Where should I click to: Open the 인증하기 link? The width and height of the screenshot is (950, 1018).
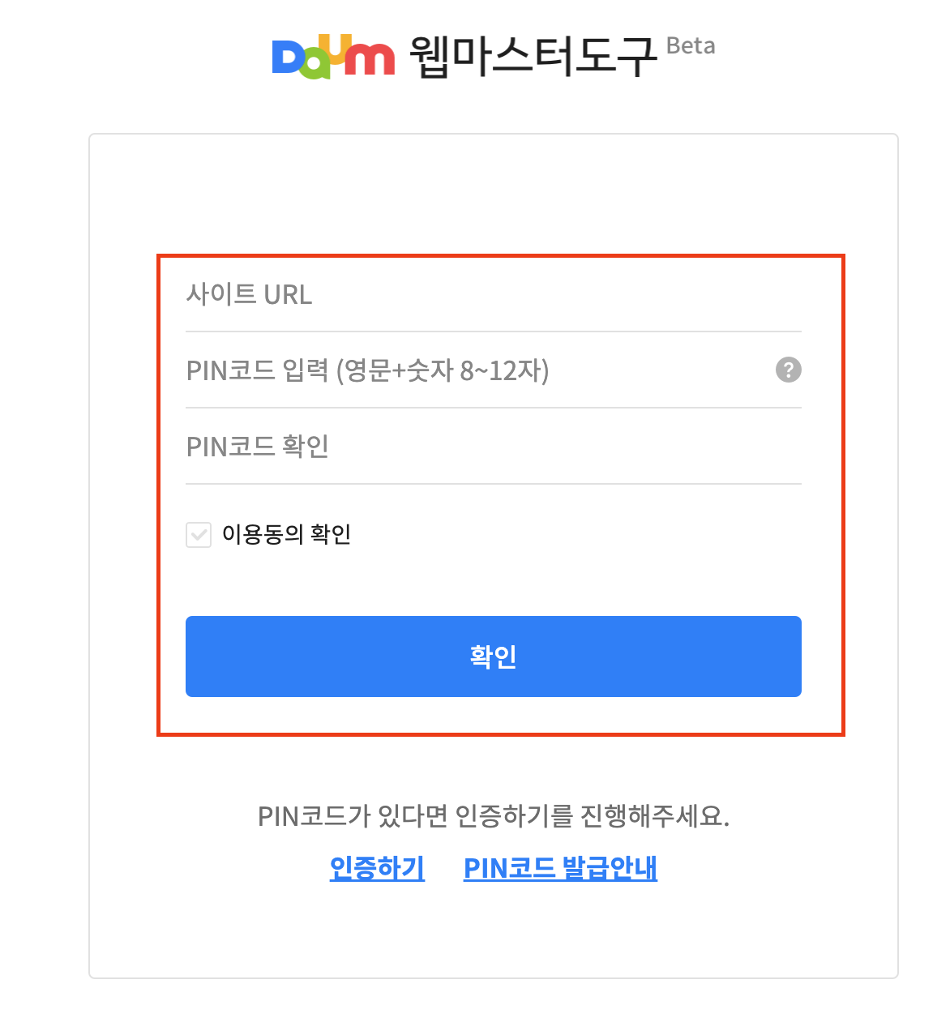[x=377, y=868]
